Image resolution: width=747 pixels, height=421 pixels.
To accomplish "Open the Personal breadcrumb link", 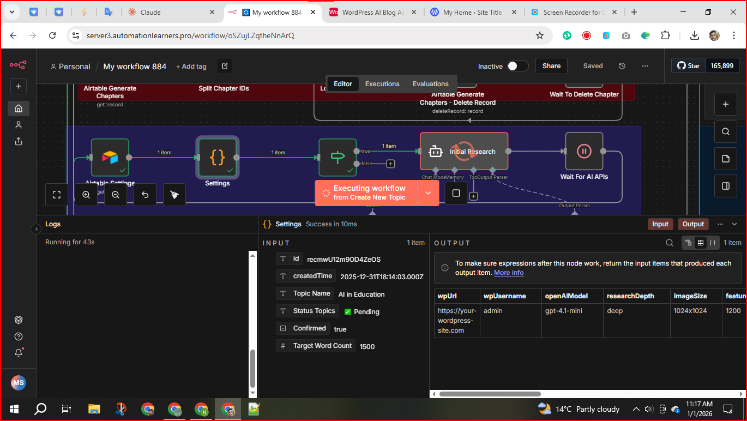I will 70,67.
